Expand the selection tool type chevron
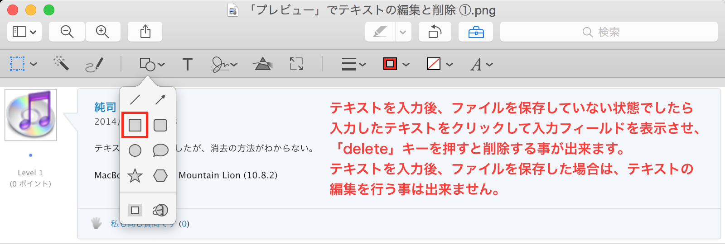The height and width of the screenshot is (244, 725). [x=34, y=64]
